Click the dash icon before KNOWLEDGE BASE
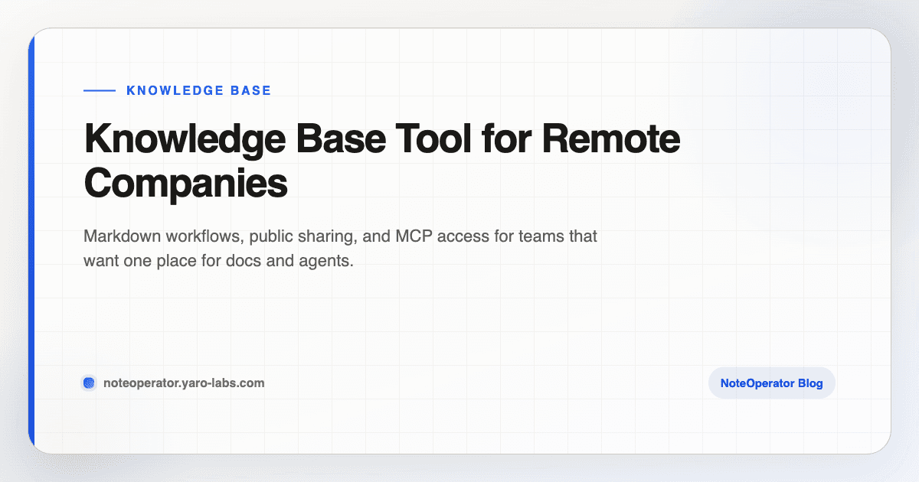Viewport: 919px width, 482px height. pyautogui.click(x=100, y=90)
